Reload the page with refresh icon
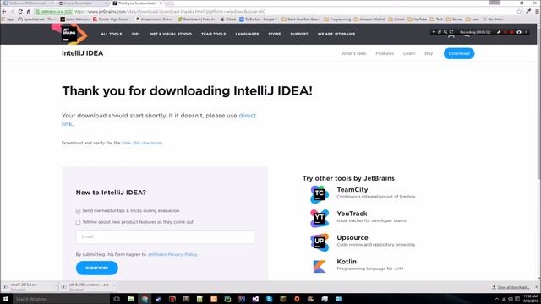Image resolution: width=541 pixels, height=304 pixels. [x=20, y=11]
